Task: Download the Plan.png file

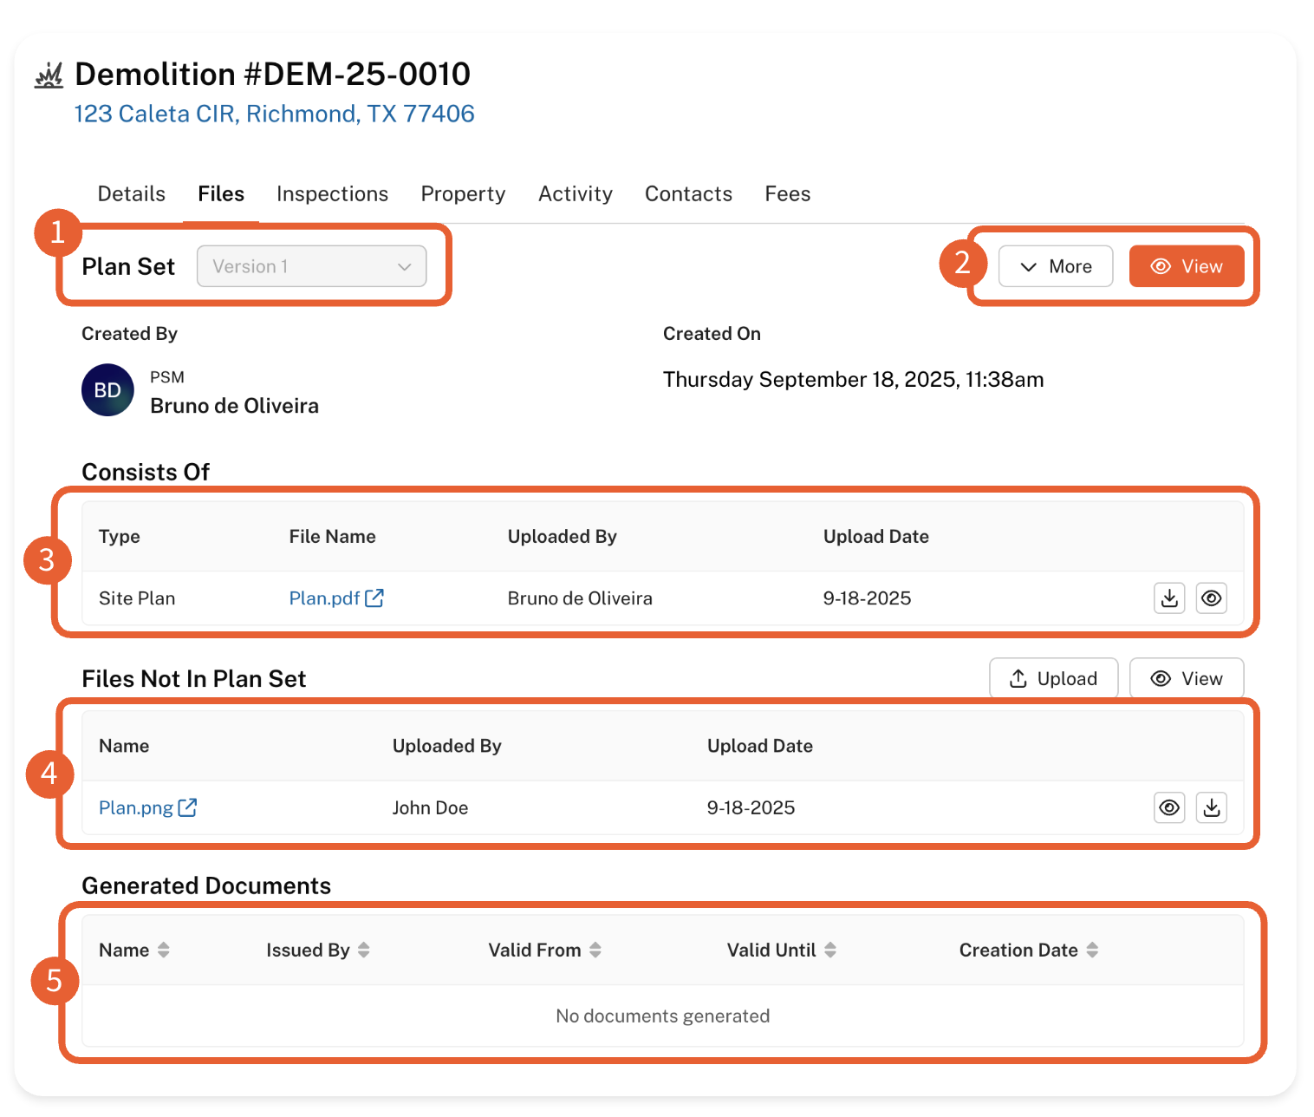Action: [1211, 807]
